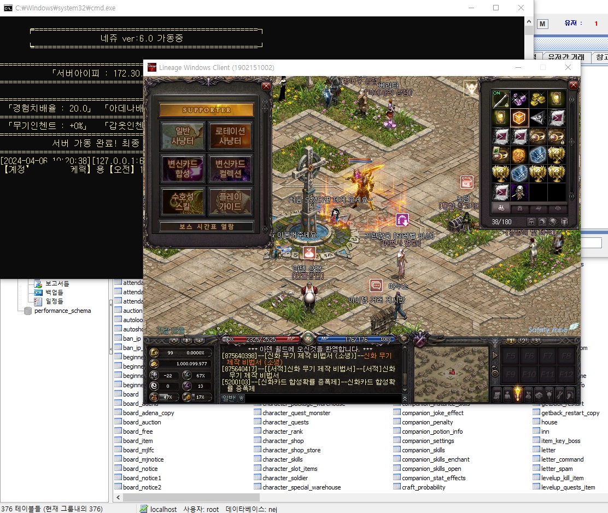This screenshot has width=608, height=513.
Task: Click the F12 quick slot
Action: (566, 375)
